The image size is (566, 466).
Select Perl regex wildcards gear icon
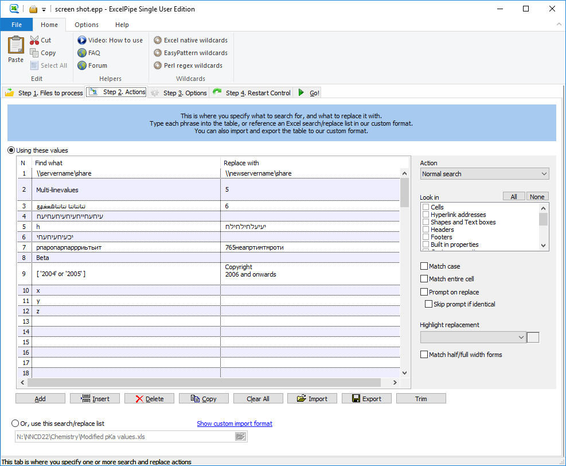158,65
